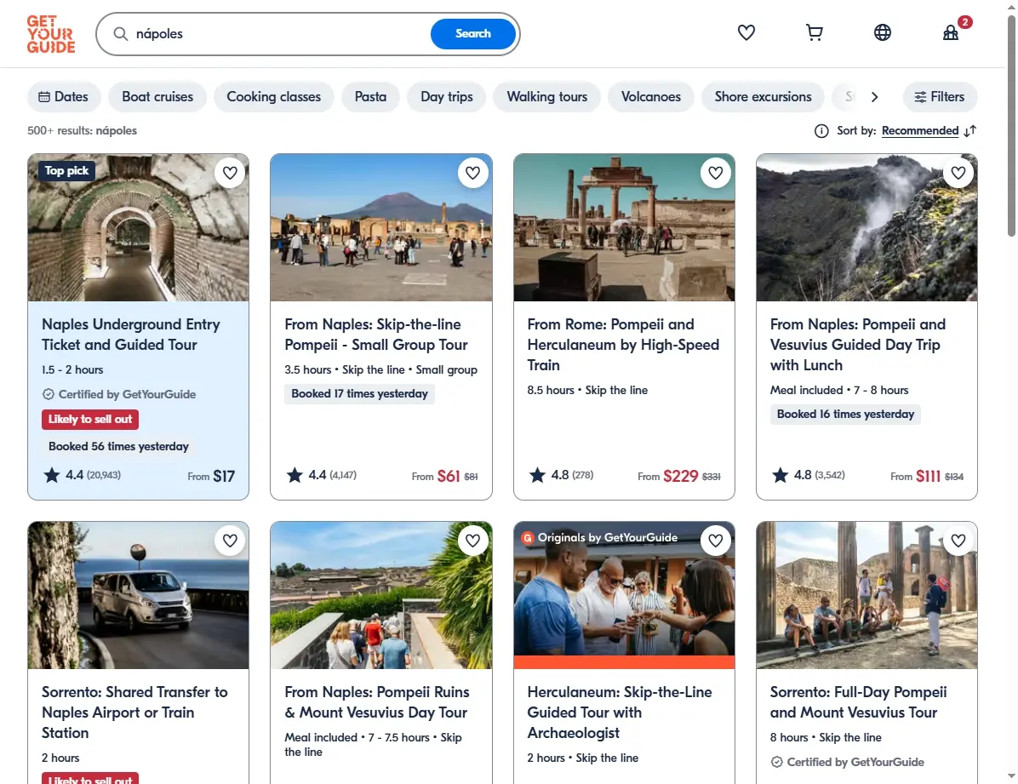Save Pompeii Ruins & Mount Vesuvius Day Tour to wishlist
The height and width of the screenshot is (784, 1018).
click(472, 541)
